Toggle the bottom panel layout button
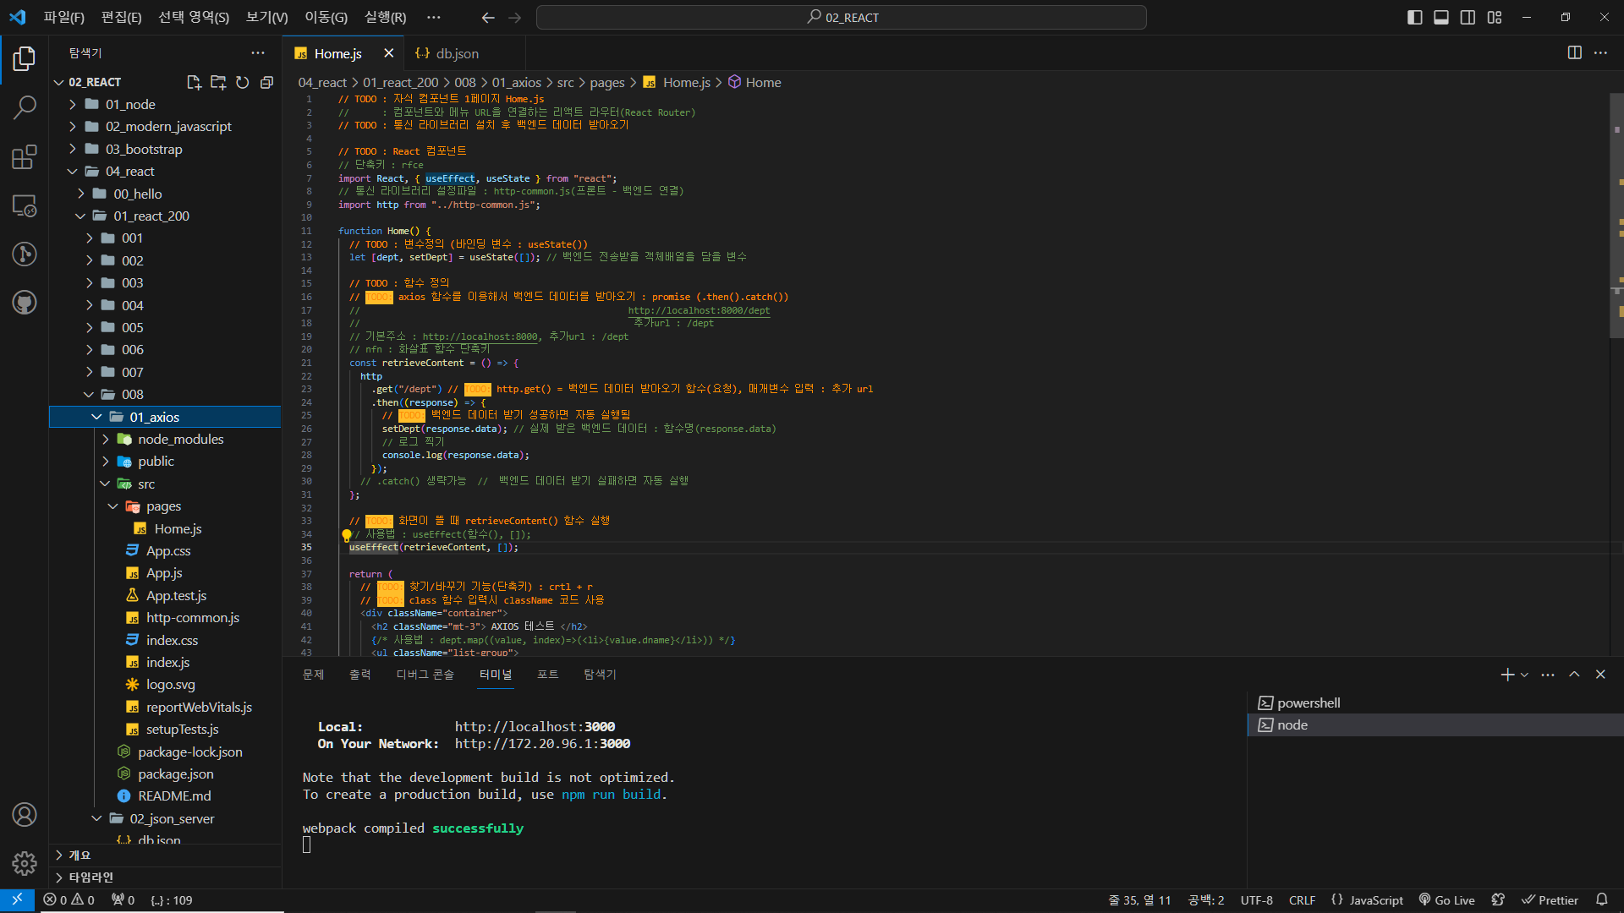The width and height of the screenshot is (1624, 913). 1441,17
